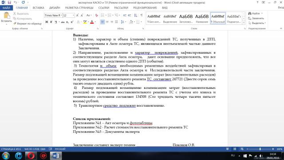The width and height of the screenshot is (284, 160).
Task: Open the font size 12 dropdown
Action: click(73, 16)
